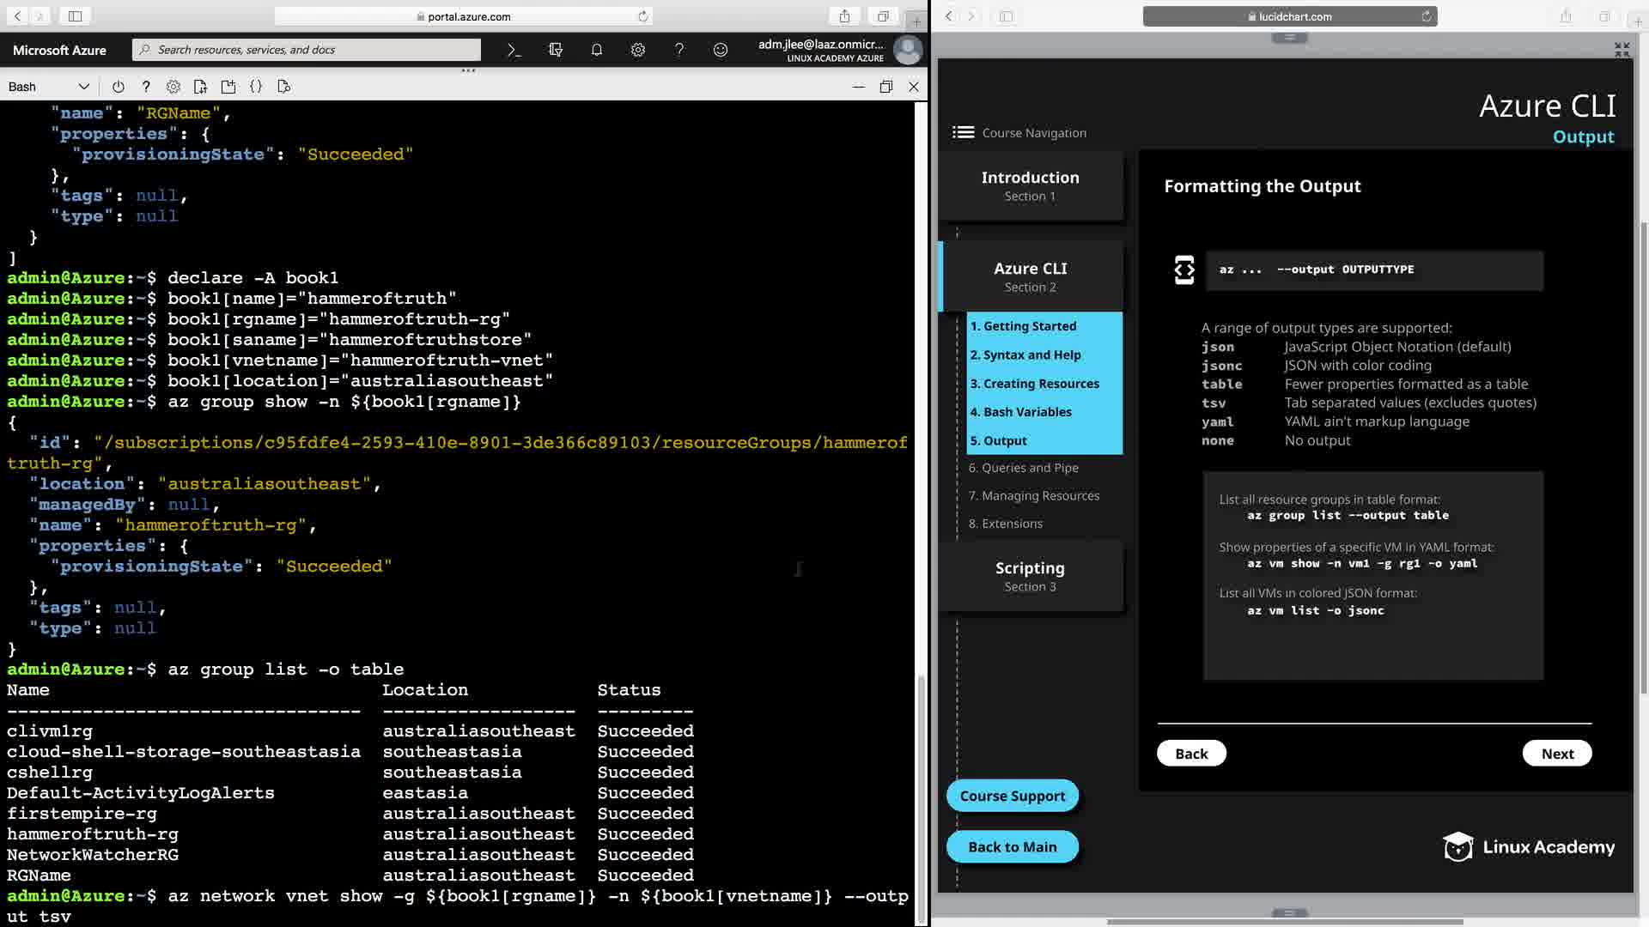This screenshot has height=927, width=1649.
Task: Open new Cloud Shell session icon
Action: [x=228, y=87]
